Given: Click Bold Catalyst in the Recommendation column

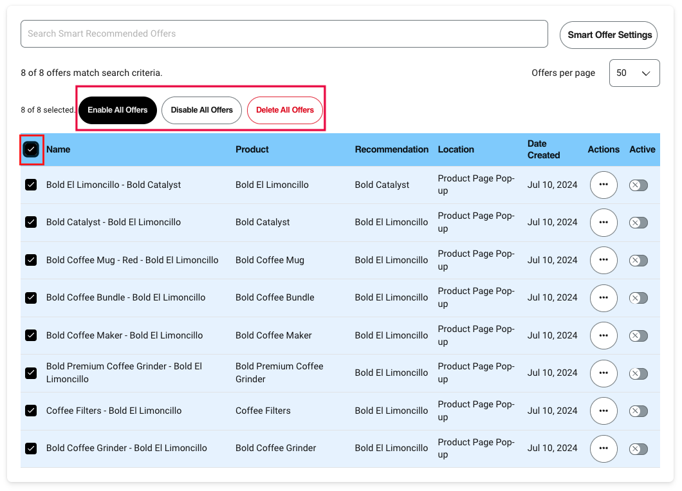Looking at the screenshot, I should (382, 185).
